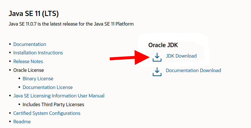Viewport: 251px width, 128px height.
Task: Open the Readme link
Action: (x=22, y=122)
